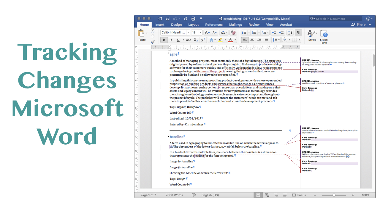Screen dimensions: 380x213
Task: Open the Styles Pane icon
Action: coord(324,37)
